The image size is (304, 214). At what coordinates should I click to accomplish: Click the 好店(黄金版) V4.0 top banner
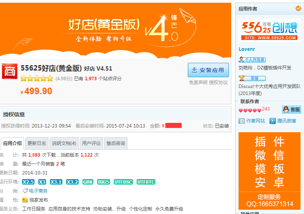(x=115, y=31)
